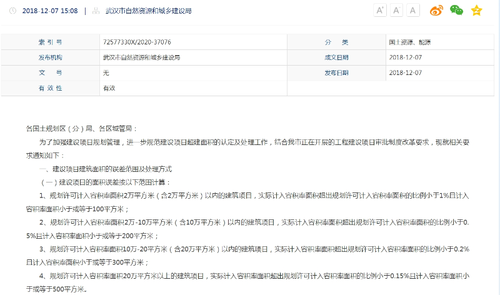Reset font size with plain A button
This screenshot has width=500, height=295.
[412, 11]
